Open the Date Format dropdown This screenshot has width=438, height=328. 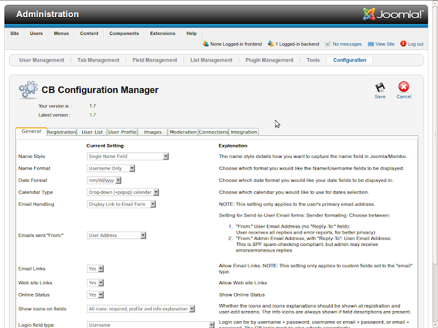(104, 180)
